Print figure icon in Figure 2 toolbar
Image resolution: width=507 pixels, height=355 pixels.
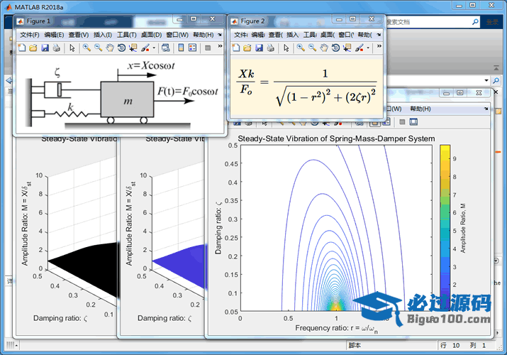(x=271, y=48)
